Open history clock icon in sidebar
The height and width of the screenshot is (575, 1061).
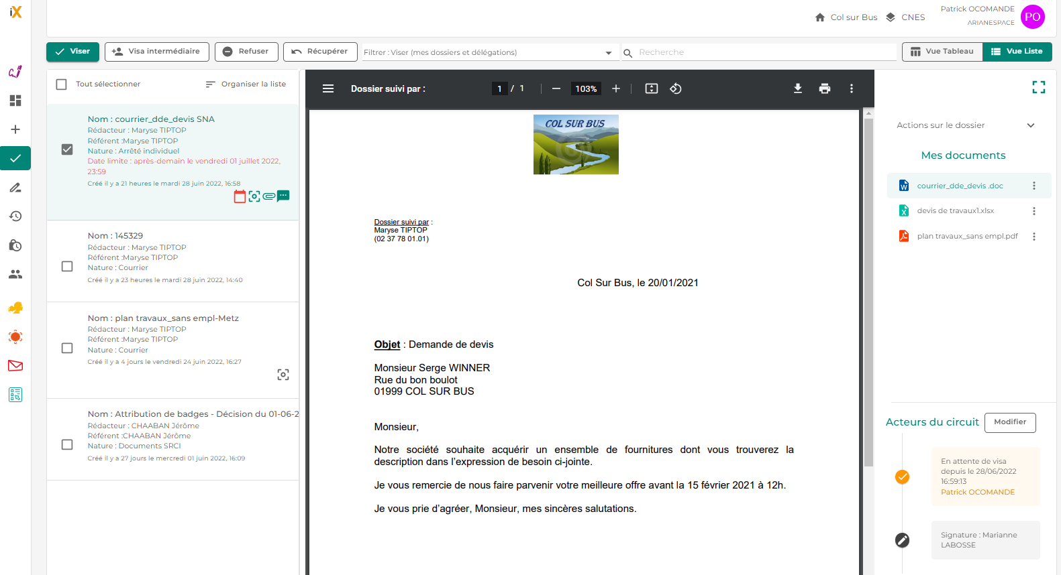pos(15,216)
